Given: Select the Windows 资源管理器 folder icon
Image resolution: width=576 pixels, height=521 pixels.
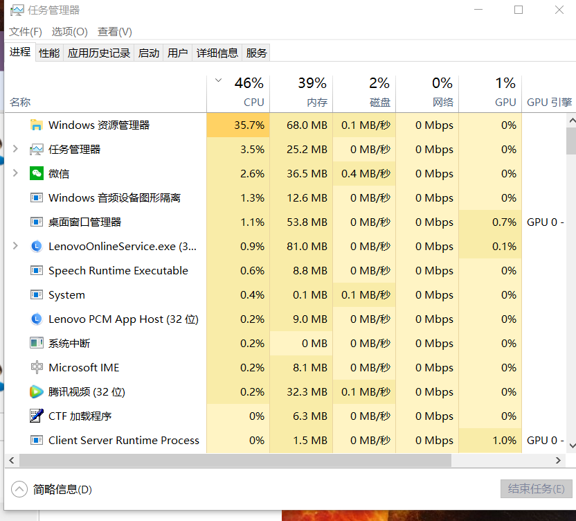Looking at the screenshot, I should coord(37,125).
